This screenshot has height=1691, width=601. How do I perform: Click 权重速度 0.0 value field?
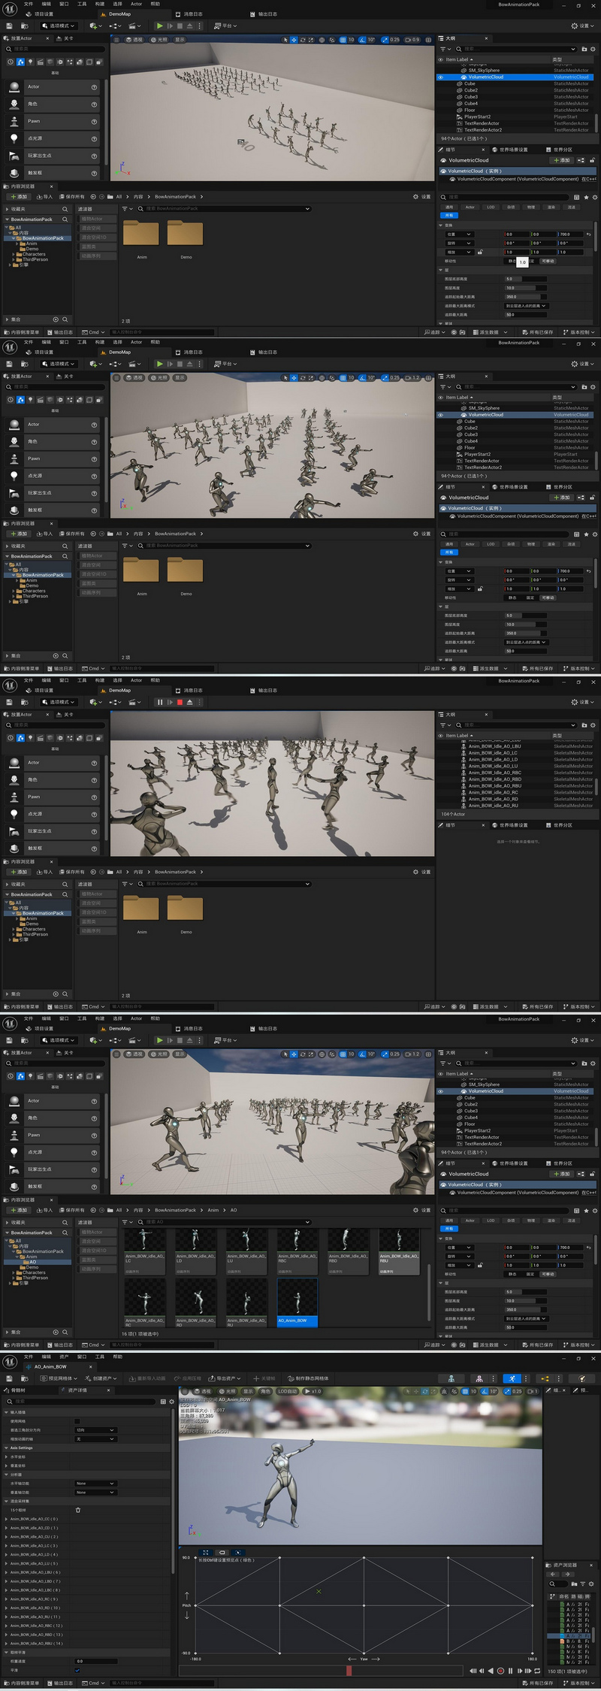coord(95,1661)
